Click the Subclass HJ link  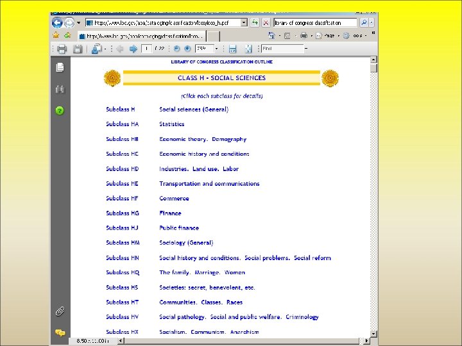122,227
